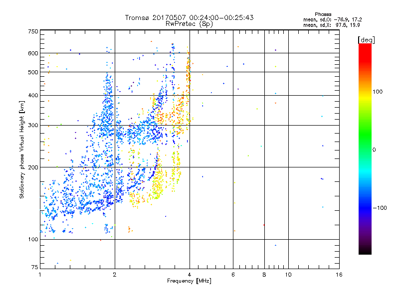The height and width of the screenshot is (299, 399).
Task: Click the 'Stationary phase Virtual Height [km]' axis title
Action: point(21,149)
